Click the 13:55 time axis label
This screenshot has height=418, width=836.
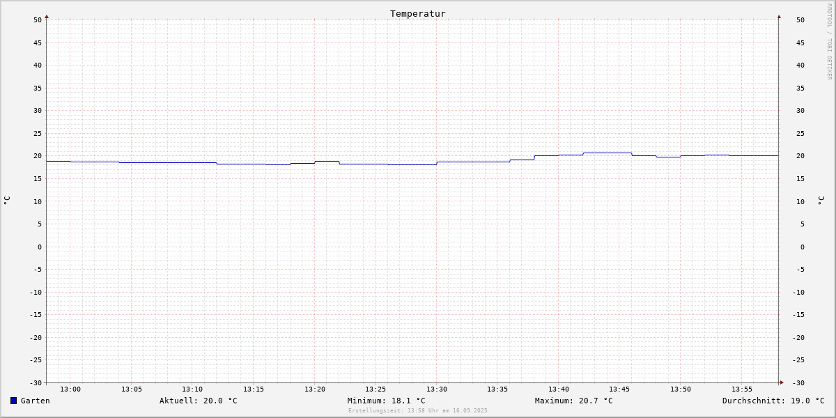coord(742,389)
